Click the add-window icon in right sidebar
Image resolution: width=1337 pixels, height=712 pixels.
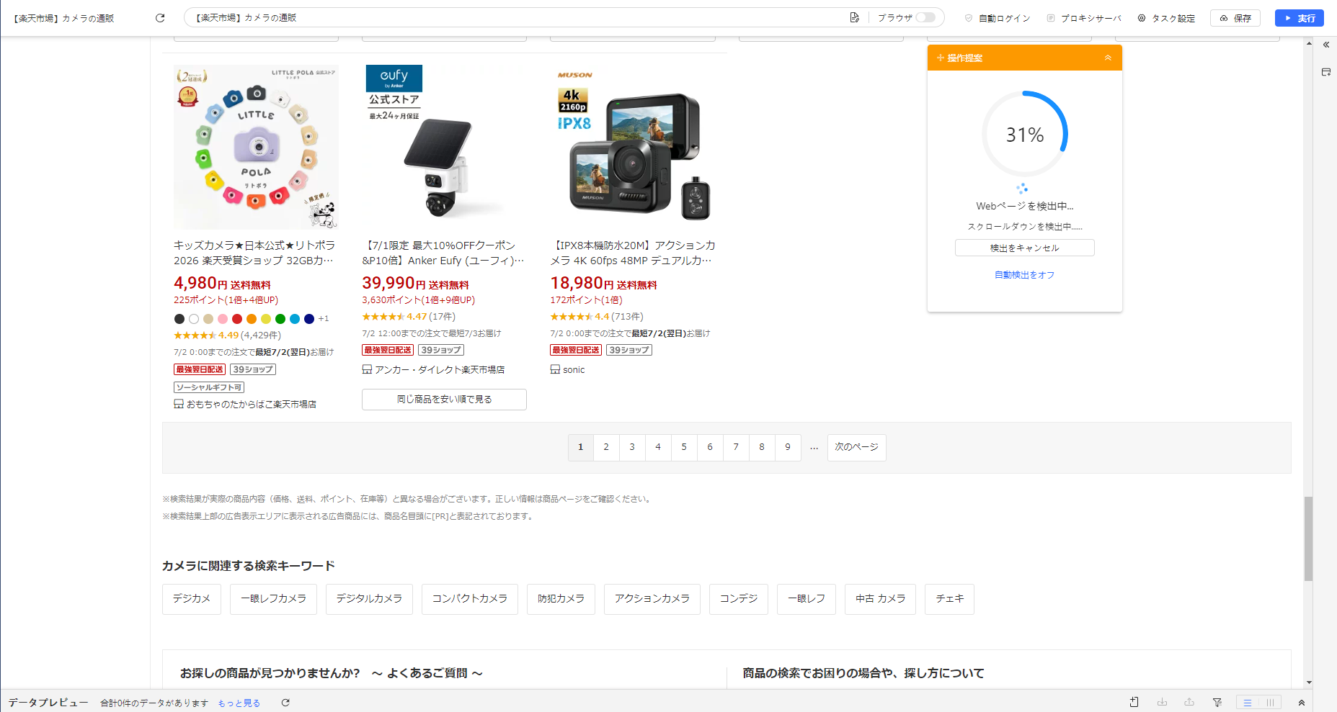pyautogui.click(x=1326, y=72)
